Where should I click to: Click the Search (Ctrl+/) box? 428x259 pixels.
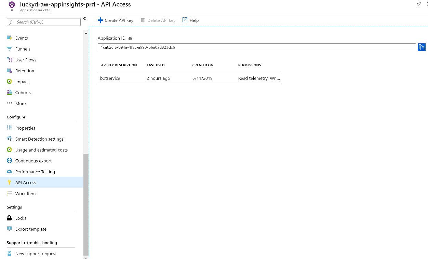(44, 22)
